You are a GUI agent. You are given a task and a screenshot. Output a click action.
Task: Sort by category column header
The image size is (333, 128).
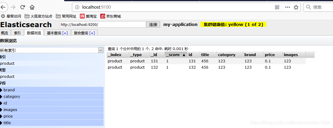click(230, 55)
